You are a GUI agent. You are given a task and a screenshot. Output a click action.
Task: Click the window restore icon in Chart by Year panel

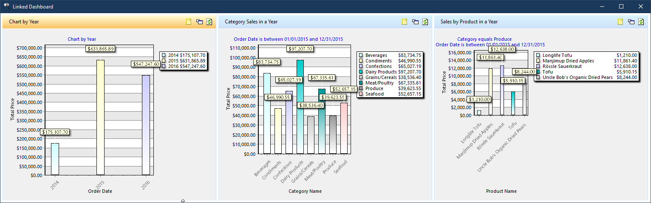coord(199,22)
